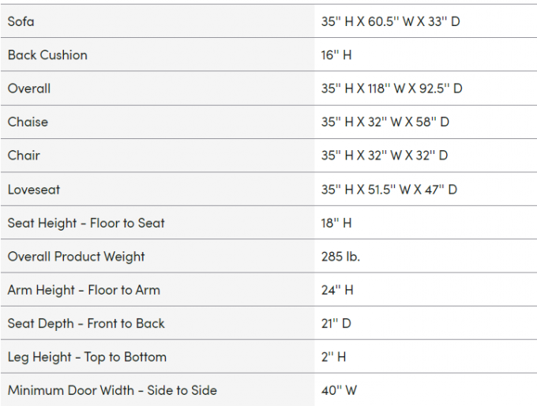Click the Overall row label
Screen dimensions: 537x406
29,88
